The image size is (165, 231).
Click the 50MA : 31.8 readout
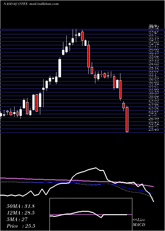tap(20, 206)
